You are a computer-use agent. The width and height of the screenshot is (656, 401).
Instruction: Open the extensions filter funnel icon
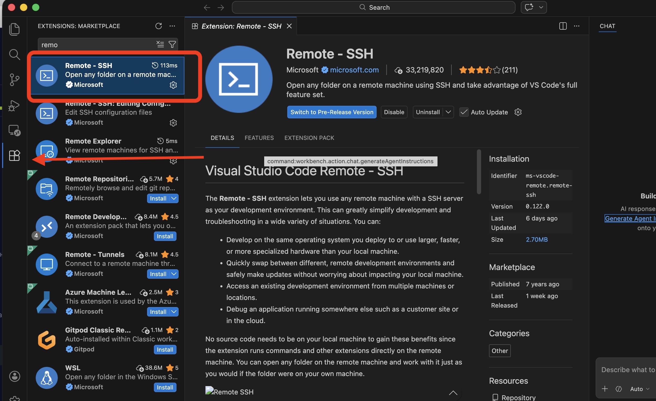point(172,44)
